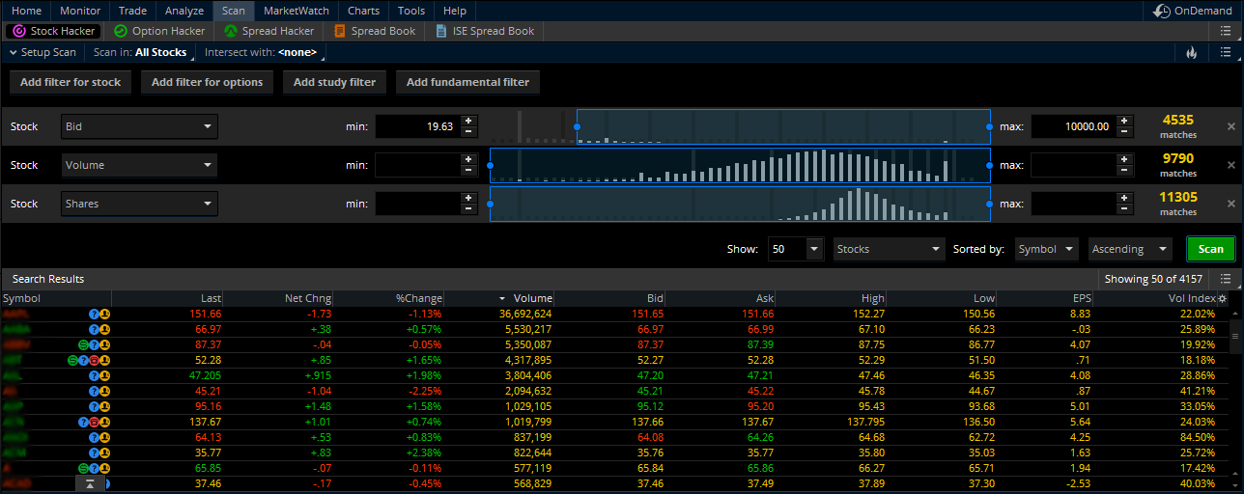Open the Charts tab

pos(363,11)
